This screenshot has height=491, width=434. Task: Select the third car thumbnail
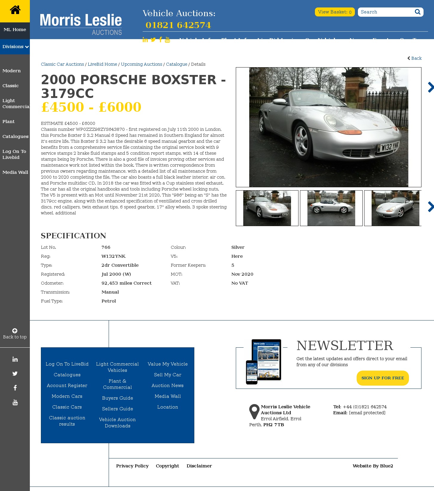coord(393,208)
